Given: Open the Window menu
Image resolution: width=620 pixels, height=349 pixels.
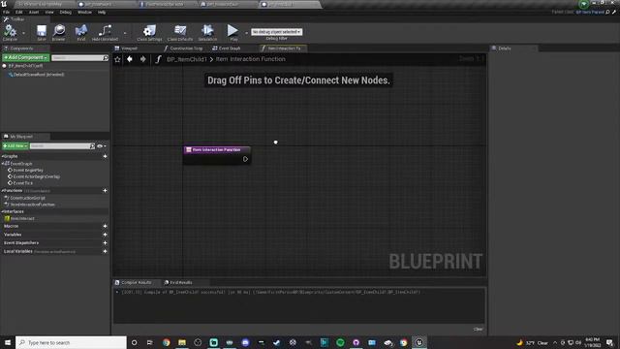Looking at the screenshot, I should pyautogui.click(x=84, y=13).
